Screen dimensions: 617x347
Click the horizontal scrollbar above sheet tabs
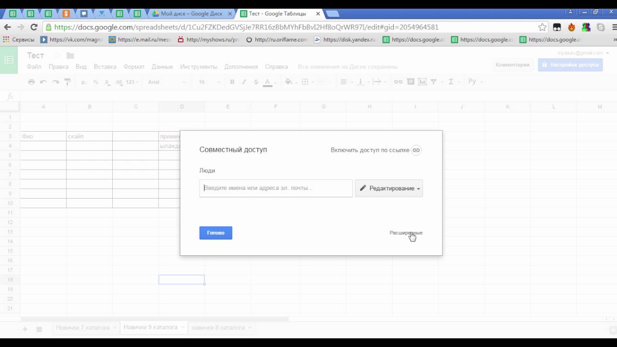154,319
